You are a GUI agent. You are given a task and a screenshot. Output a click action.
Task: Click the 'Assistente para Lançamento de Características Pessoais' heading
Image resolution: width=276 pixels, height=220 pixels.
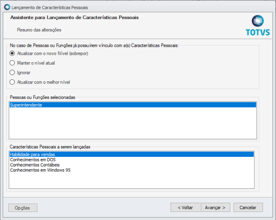(75, 18)
